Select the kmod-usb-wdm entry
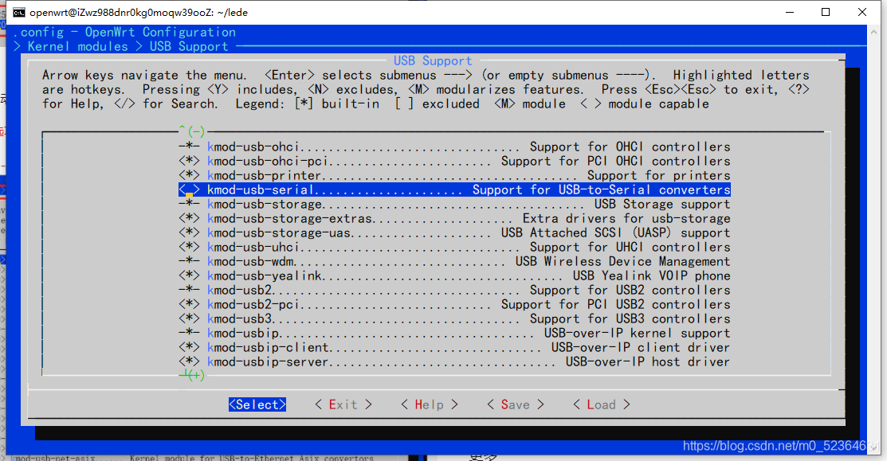Image resolution: width=887 pixels, height=461 pixels. pyautogui.click(x=454, y=262)
